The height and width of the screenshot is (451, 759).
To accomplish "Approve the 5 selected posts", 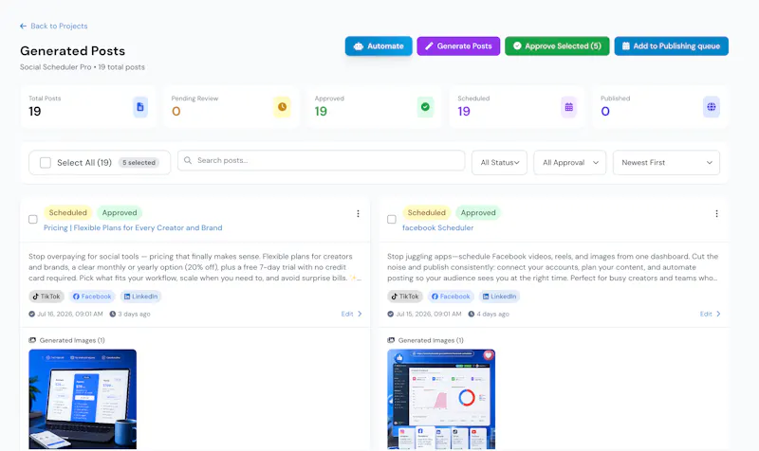I will 557,45.
